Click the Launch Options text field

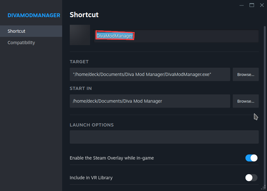coord(164,137)
